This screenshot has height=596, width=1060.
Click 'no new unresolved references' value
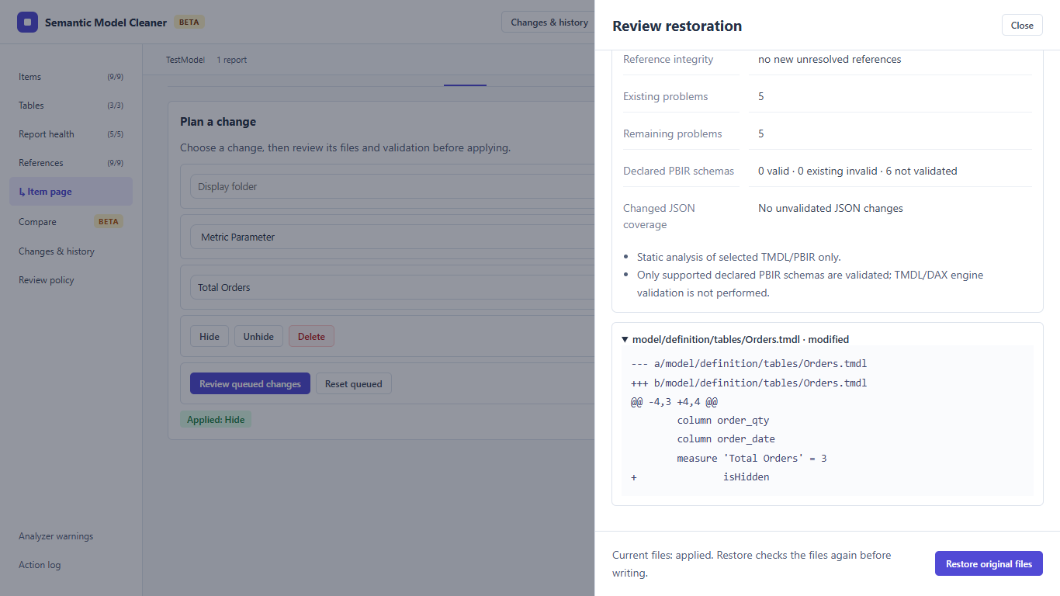point(830,60)
